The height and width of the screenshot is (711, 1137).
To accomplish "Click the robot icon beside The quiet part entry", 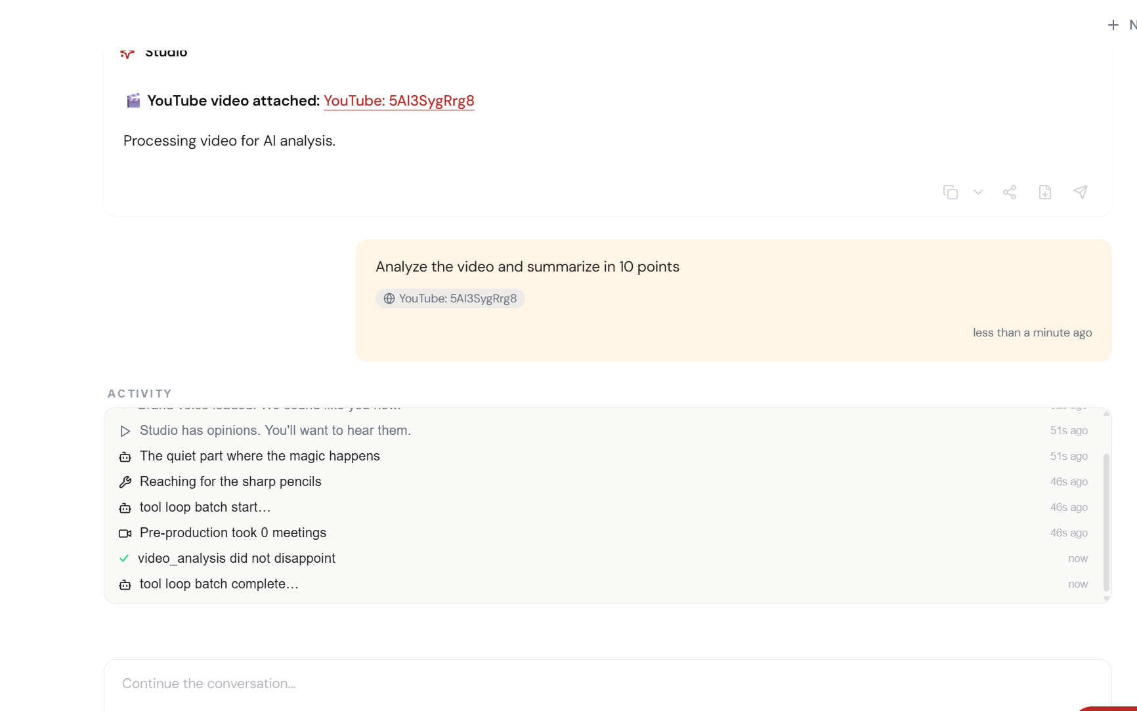I will pyautogui.click(x=125, y=457).
